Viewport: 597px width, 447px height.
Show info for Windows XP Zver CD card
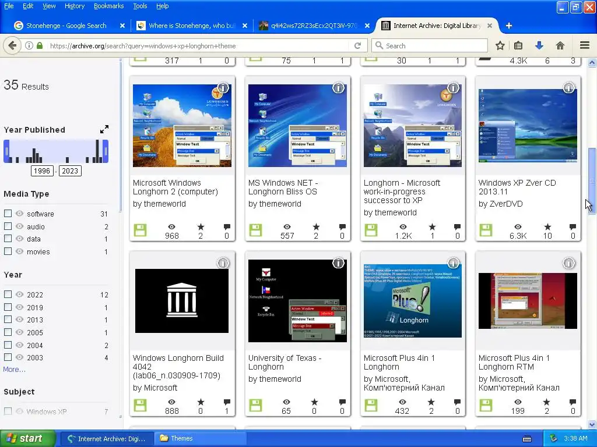[568, 88]
